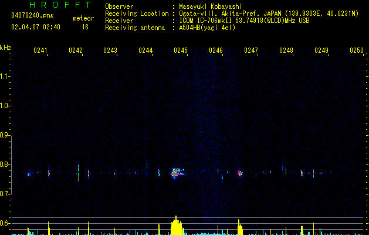Select the ICOM IC-706mkII receiver text
This screenshot has height=235, width=369.
coord(244,21)
